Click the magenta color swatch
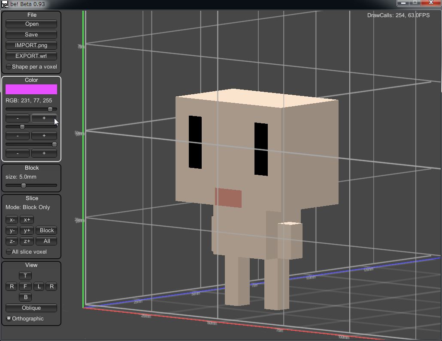The height and width of the screenshot is (341, 442). coord(31,89)
